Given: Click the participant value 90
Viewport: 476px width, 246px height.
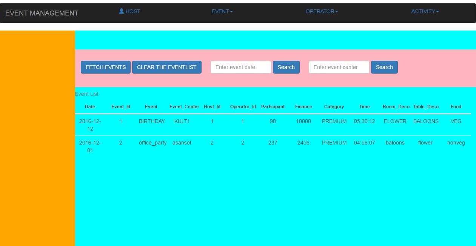Looking at the screenshot, I should coord(273,121).
